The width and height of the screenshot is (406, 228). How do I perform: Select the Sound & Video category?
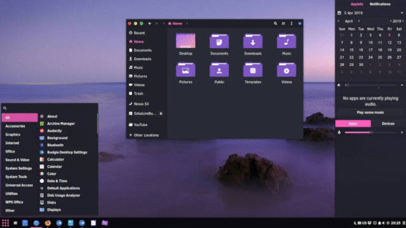point(20,160)
